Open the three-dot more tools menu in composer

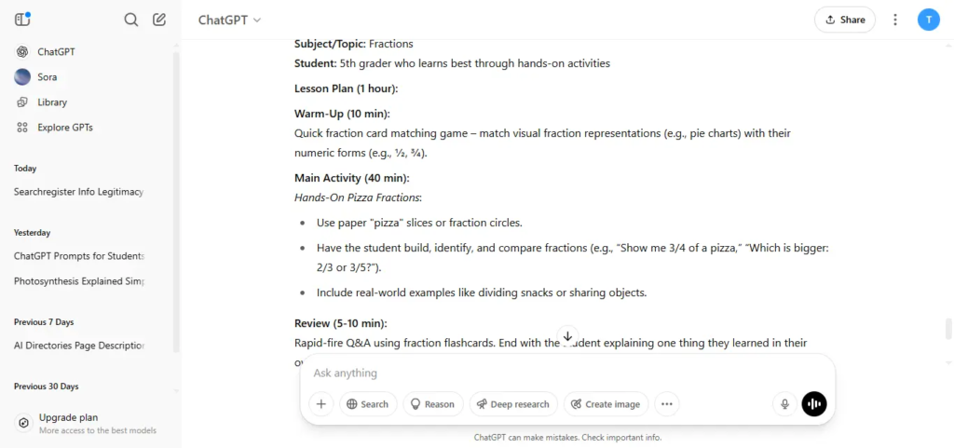[x=667, y=404]
